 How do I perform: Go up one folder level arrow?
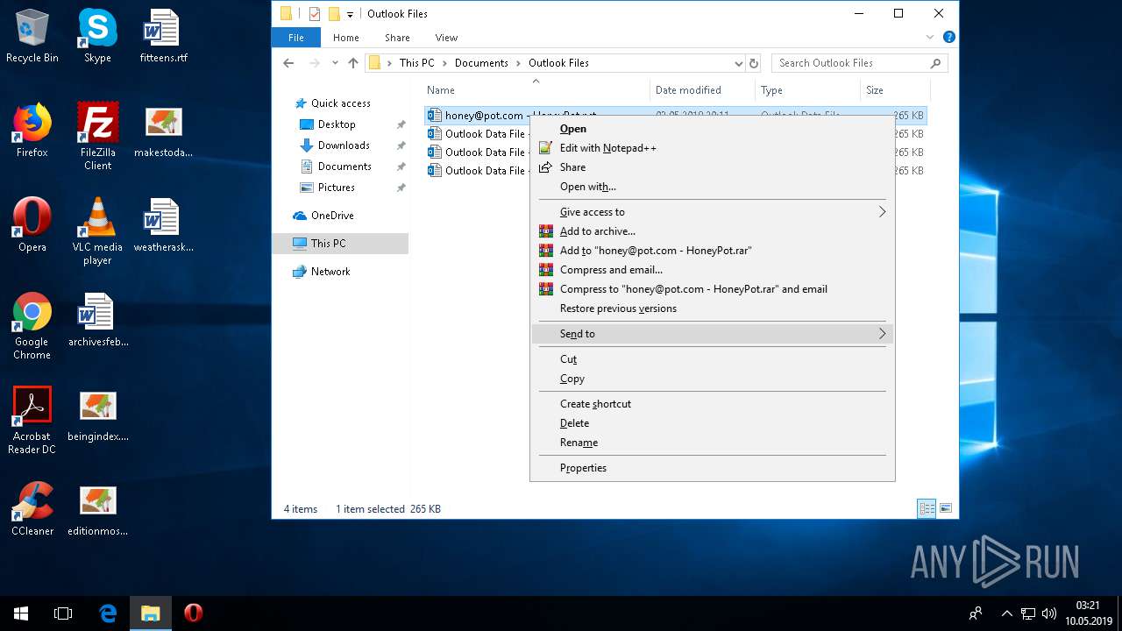(353, 63)
